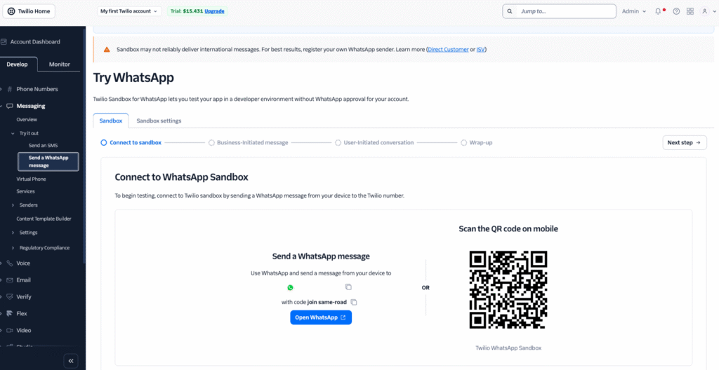
Task: Select the Business-Initiated message step
Action: [248, 142]
